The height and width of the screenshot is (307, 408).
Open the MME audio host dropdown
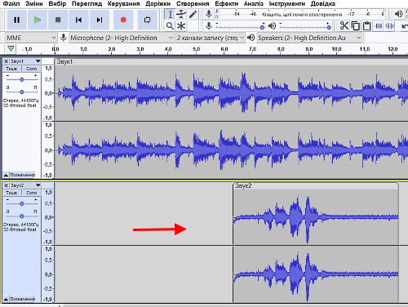31,38
